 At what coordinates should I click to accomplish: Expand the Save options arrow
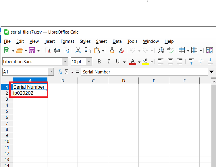[x=38, y=51]
